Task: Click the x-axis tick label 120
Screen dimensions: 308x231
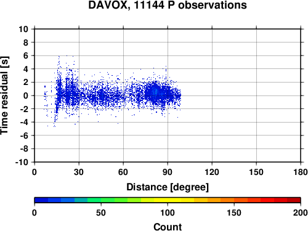Action: [212, 172]
